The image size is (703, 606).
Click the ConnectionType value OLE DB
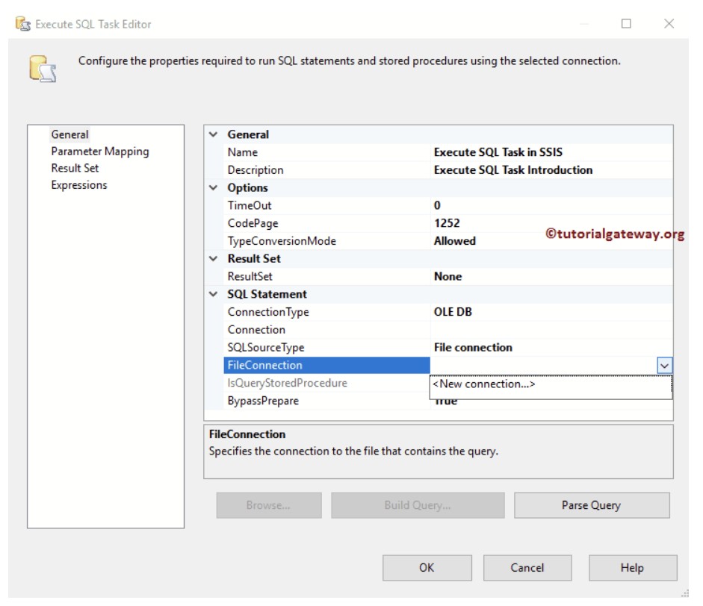[453, 312]
